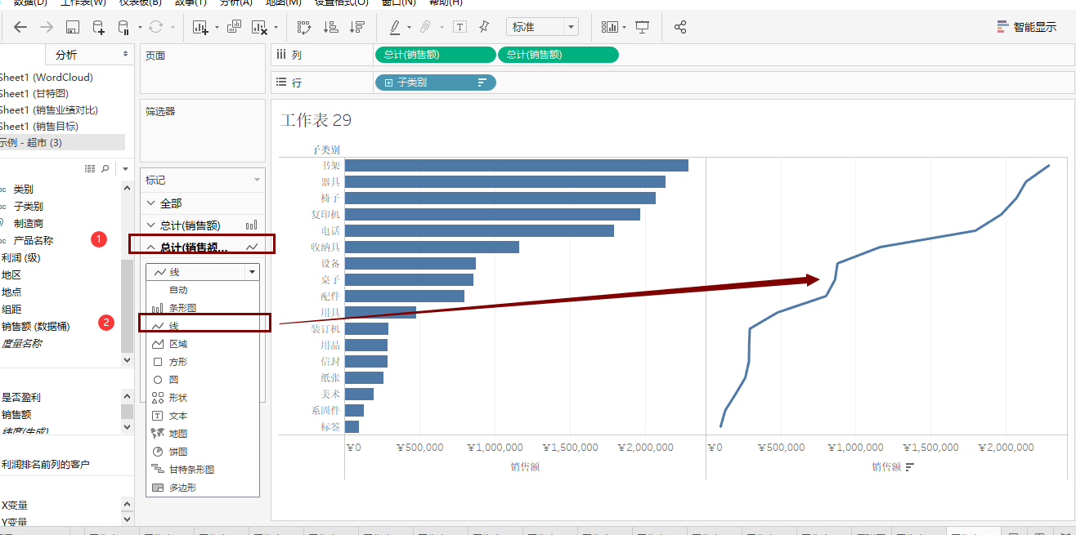
Task: Click the back (undo) arrow in toolbar
Action: (20, 27)
